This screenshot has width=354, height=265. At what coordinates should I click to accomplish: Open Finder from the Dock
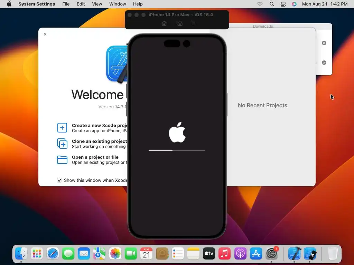pyautogui.click(x=21, y=254)
